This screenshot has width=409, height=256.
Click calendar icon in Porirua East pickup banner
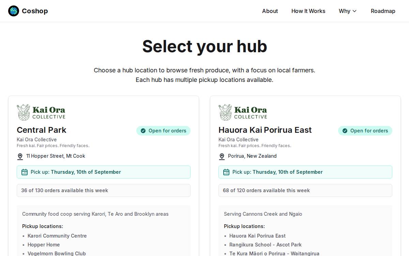click(226, 172)
